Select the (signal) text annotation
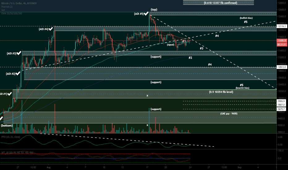The width and height of the screenshot is (288, 170). point(171,45)
